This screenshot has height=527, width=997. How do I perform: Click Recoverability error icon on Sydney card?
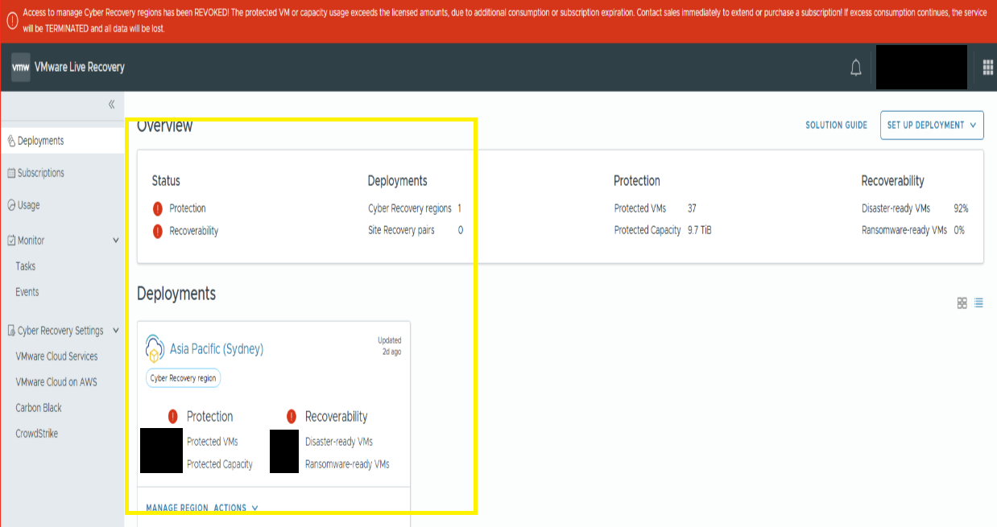(292, 417)
